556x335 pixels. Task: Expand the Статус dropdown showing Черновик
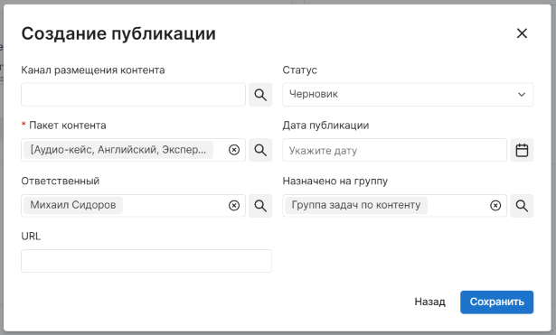[408, 95]
